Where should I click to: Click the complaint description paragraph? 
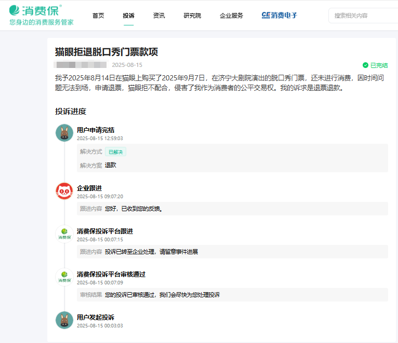219,83
